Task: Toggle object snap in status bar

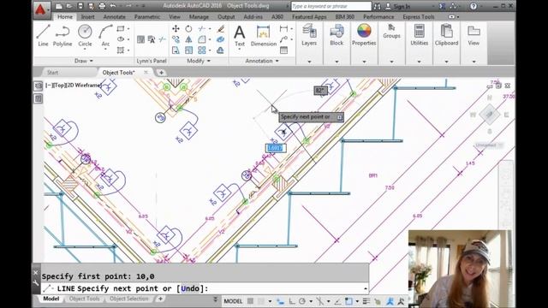Action: click(x=348, y=301)
